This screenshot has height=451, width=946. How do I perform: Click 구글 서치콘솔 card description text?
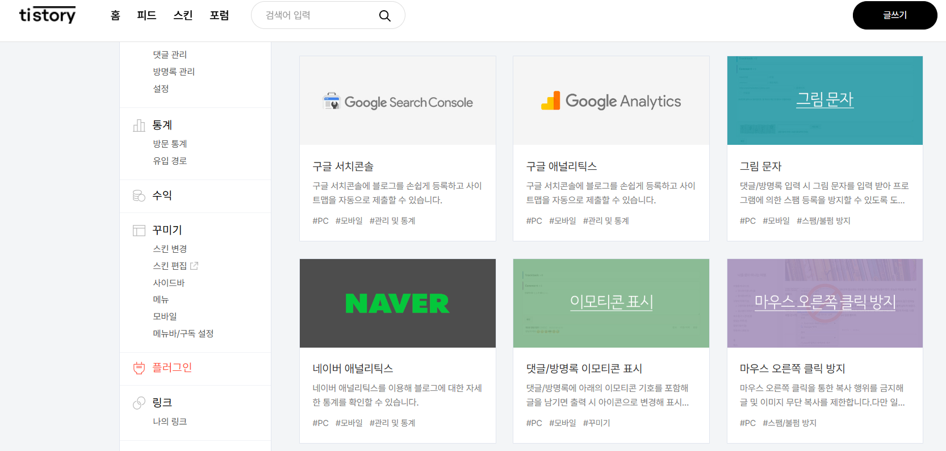397,193
